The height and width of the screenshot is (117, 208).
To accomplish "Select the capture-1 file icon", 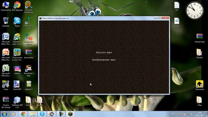I will (29, 85).
